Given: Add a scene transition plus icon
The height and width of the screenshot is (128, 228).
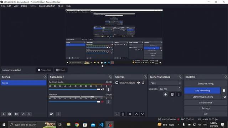Looking at the screenshot, I should (165, 95).
